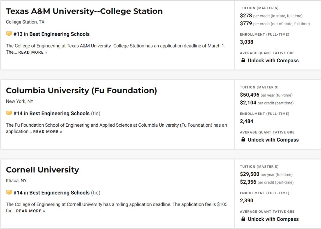Screen dimensions: 321x229
Task: Click Unlock with Compass for Columbia
Action: (x=273, y=140)
